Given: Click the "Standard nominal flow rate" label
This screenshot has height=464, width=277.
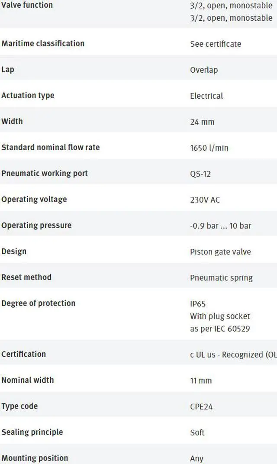Looking at the screenshot, I should pyautogui.click(x=51, y=147).
